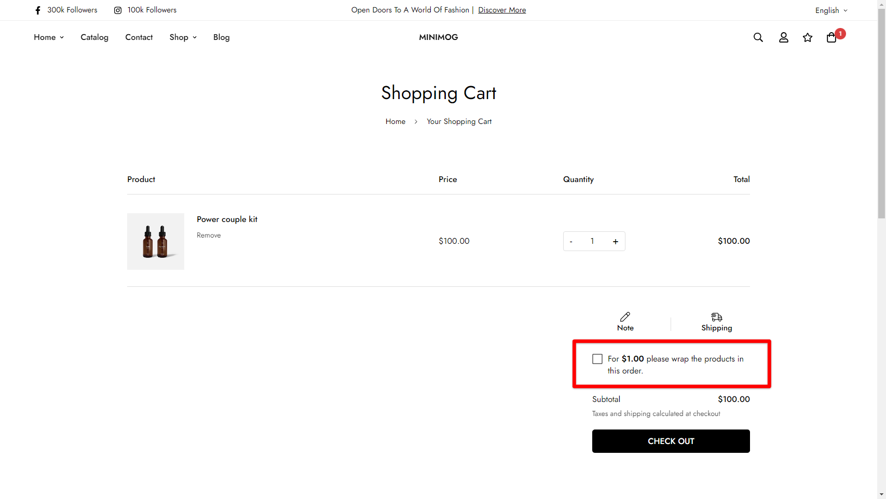Remove Power couple kit from cart
886x499 pixels.
pyautogui.click(x=209, y=235)
